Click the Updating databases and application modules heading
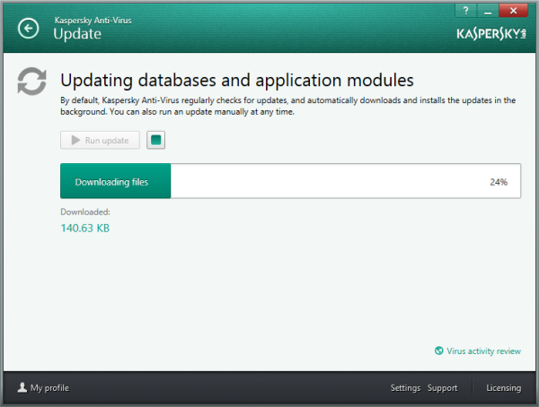This screenshot has height=407, width=539. pos(236,78)
